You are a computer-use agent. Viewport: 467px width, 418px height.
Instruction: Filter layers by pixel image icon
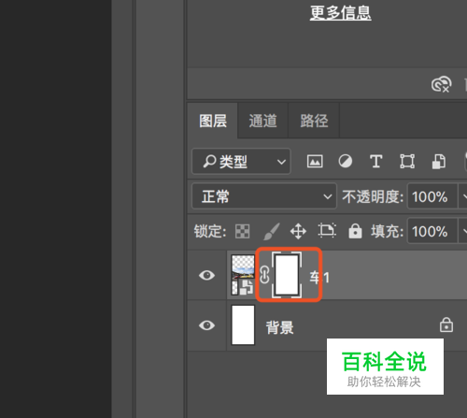coord(315,162)
